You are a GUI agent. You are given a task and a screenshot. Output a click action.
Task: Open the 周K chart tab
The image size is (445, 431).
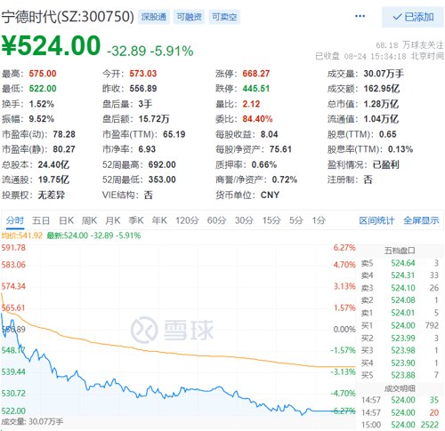point(89,220)
